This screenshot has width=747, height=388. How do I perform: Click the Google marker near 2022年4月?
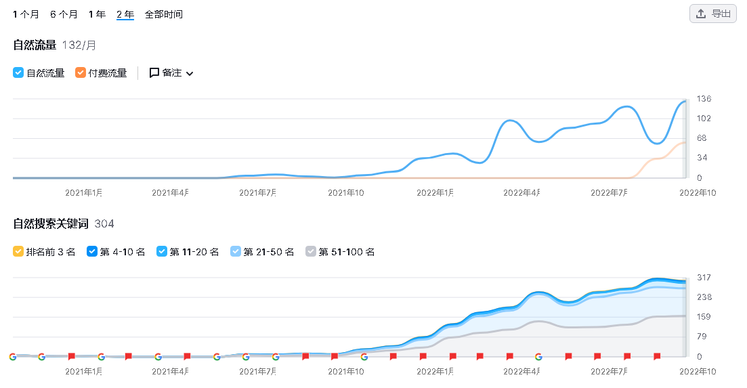click(x=538, y=356)
